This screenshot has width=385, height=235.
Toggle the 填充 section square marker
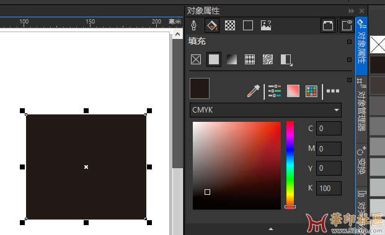[x=349, y=41]
